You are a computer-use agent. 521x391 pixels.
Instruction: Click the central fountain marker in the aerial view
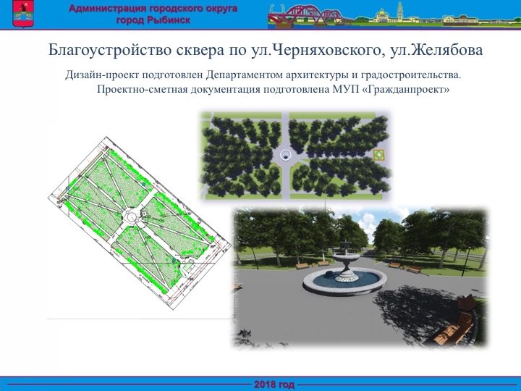(285, 155)
